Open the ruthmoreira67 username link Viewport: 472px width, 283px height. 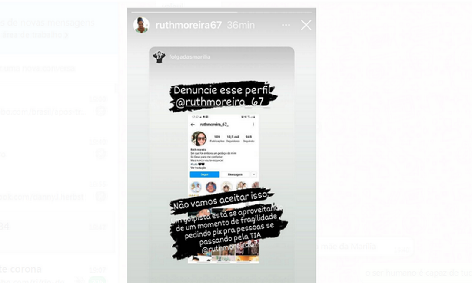point(189,25)
